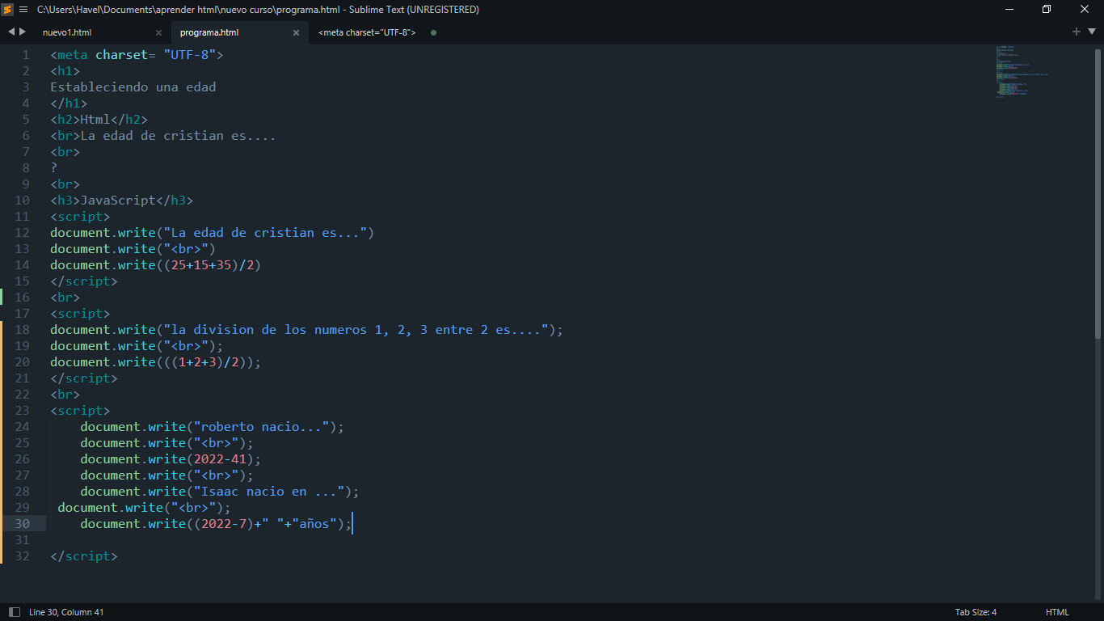Click the closing </h1> tag
This screenshot has height=621, width=1104.
point(69,103)
